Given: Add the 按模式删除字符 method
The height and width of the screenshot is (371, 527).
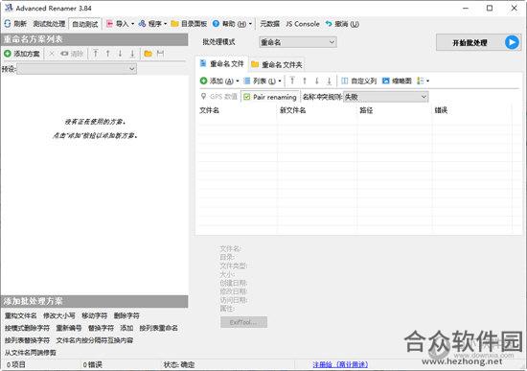Looking at the screenshot, I should click(27, 328).
